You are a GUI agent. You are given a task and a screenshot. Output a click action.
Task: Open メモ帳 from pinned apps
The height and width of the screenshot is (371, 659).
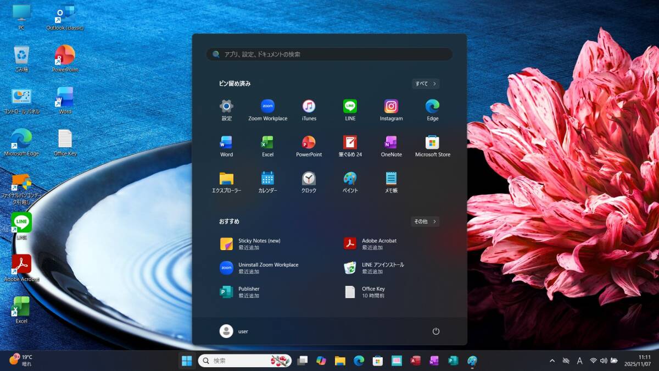pos(391,182)
